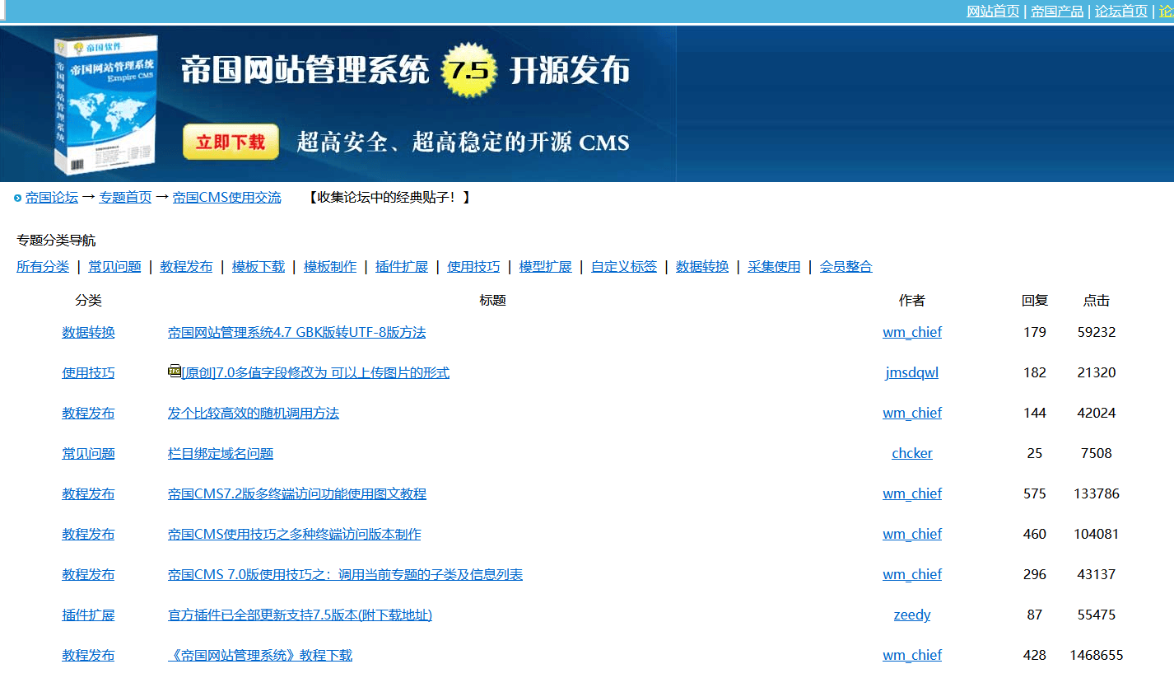This screenshot has height=678, width=1174.
Task: Click the click count 59232
Action: click(1097, 333)
